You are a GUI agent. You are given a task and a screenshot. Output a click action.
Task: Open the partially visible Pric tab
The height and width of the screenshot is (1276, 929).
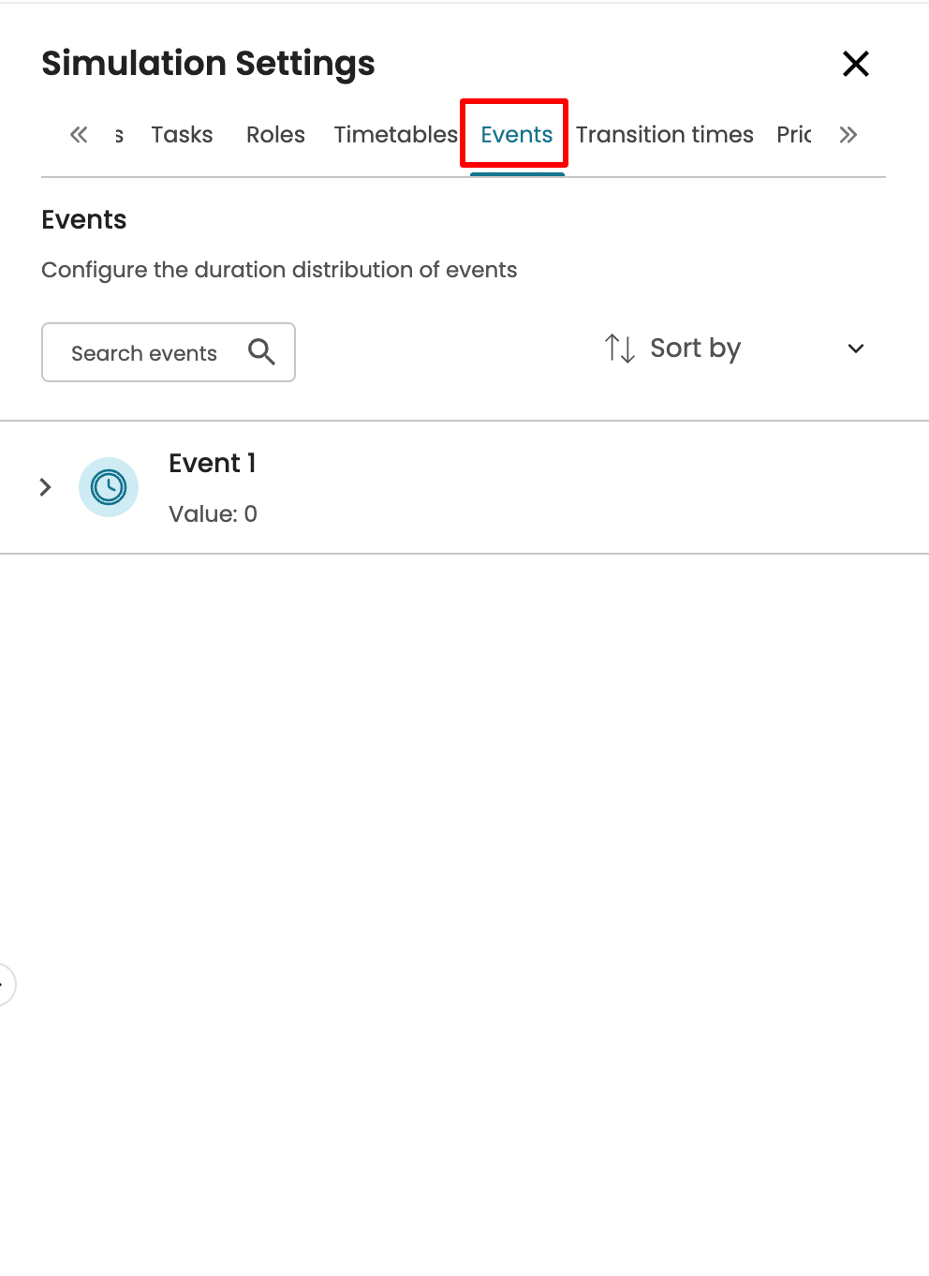[x=793, y=135]
